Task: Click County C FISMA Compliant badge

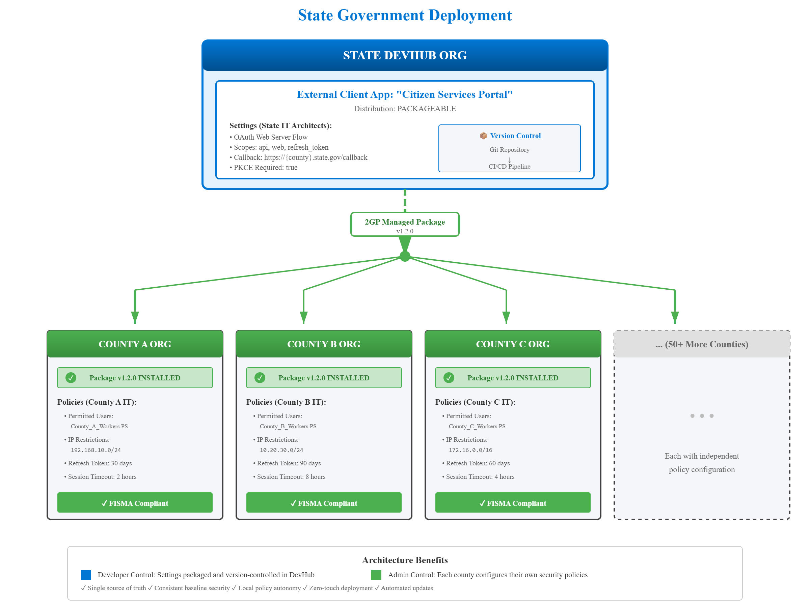Action: (x=513, y=503)
